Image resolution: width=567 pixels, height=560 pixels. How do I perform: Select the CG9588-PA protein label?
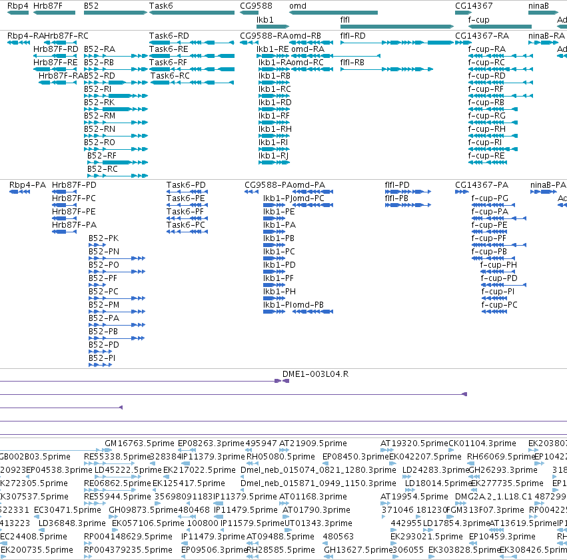(x=268, y=185)
